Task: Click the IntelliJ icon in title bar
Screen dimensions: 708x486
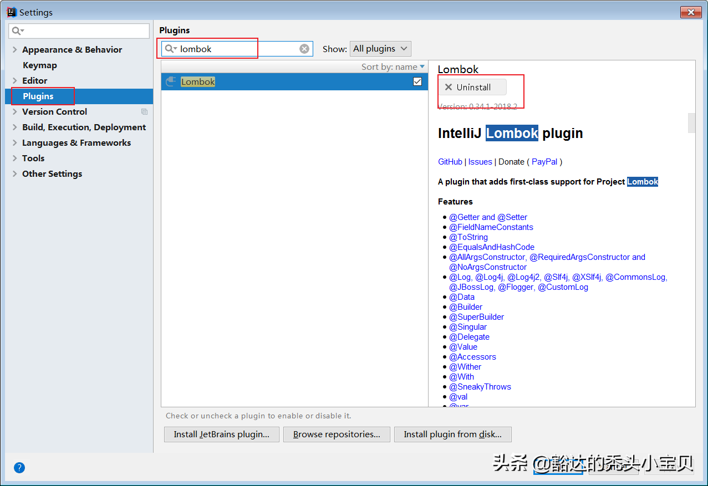Action: tap(12, 12)
